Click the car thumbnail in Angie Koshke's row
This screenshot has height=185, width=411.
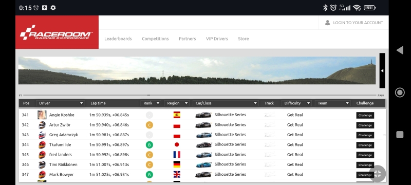click(203, 115)
